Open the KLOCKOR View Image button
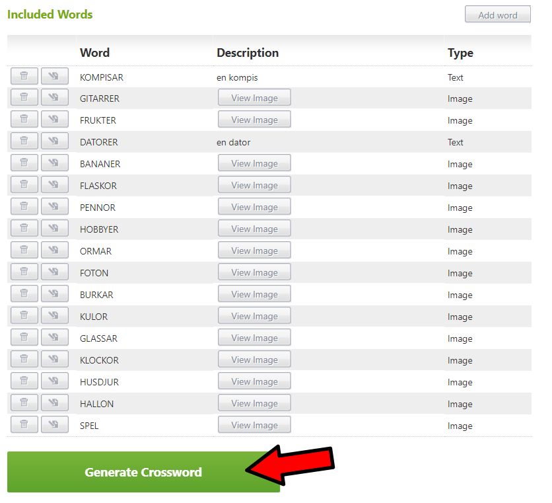 click(x=254, y=360)
